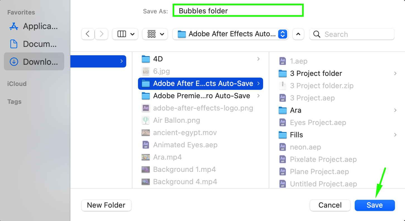The height and width of the screenshot is (221, 405).
Task: Click the Save button
Action: pos(375,205)
